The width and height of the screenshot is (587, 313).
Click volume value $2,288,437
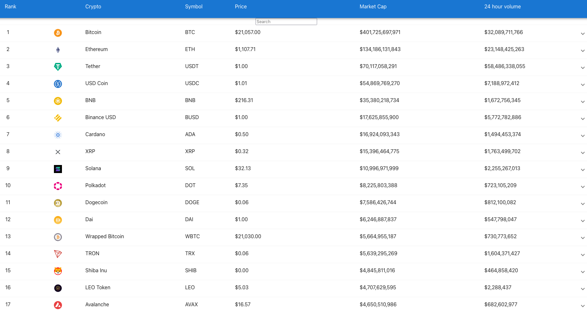click(x=498, y=287)
